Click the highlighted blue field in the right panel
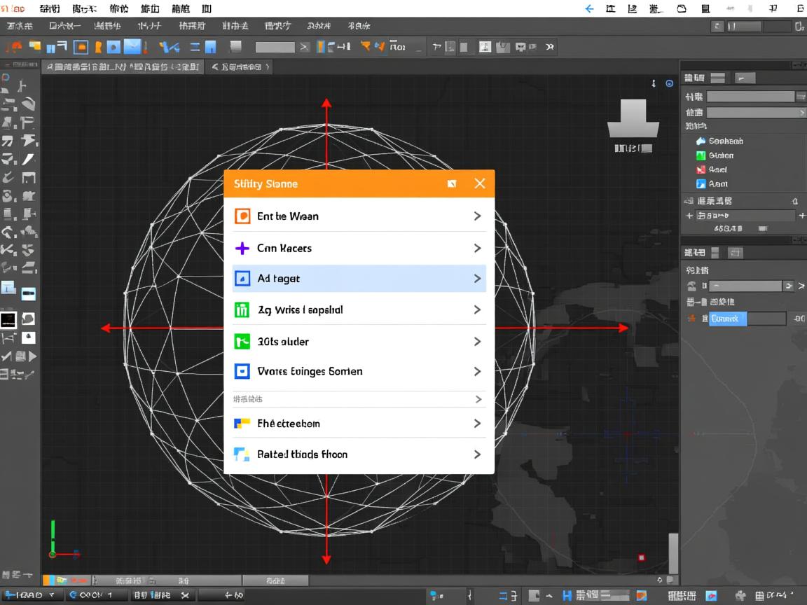 [x=728, y=319]
